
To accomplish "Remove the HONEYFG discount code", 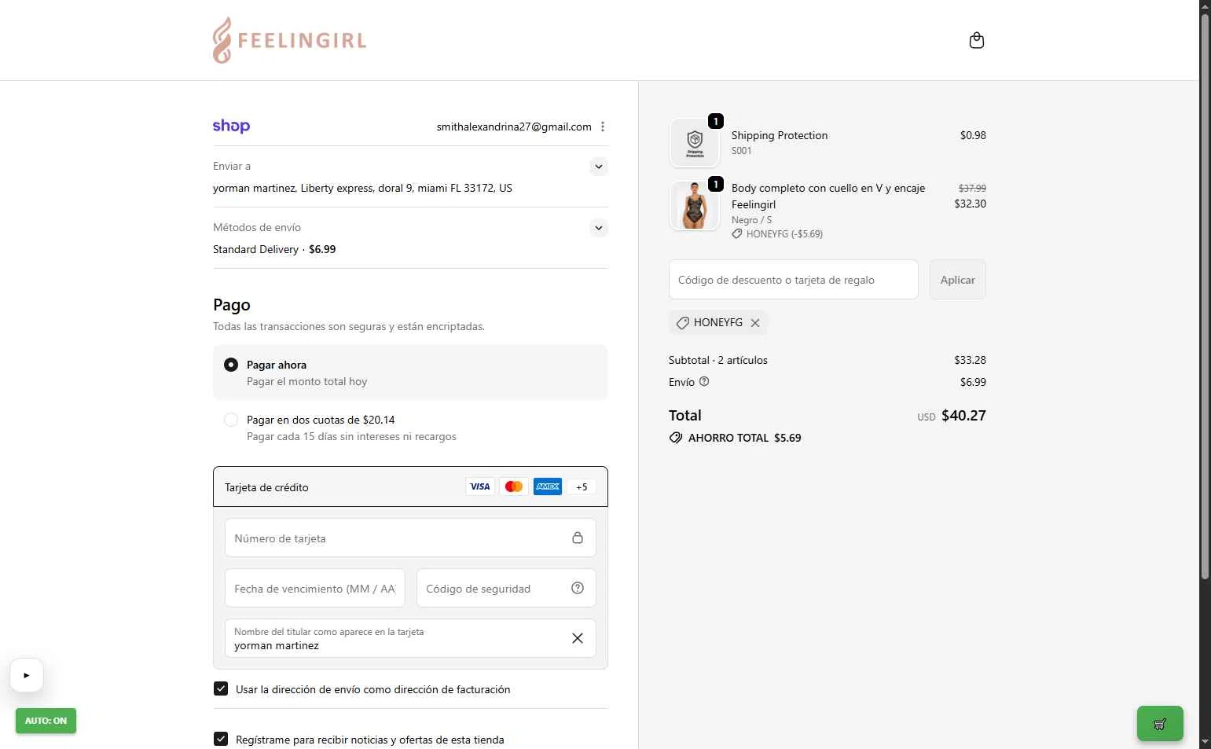I will [x=755, y=323].
